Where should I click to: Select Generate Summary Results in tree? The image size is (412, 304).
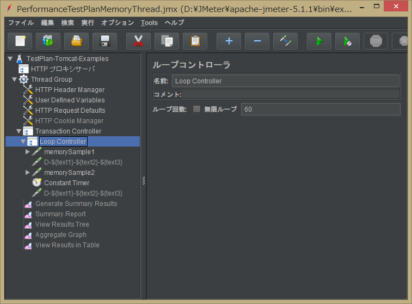pos(76,204)
